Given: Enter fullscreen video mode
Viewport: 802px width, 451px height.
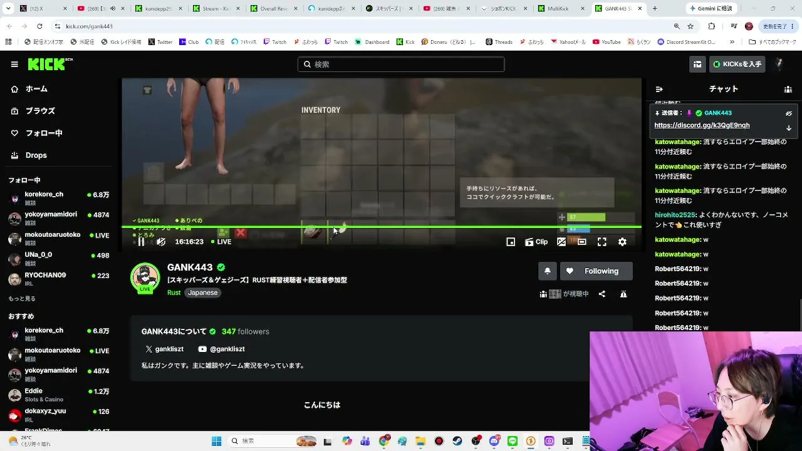Looking at the screenshot, I should click(x=602, y=242).
